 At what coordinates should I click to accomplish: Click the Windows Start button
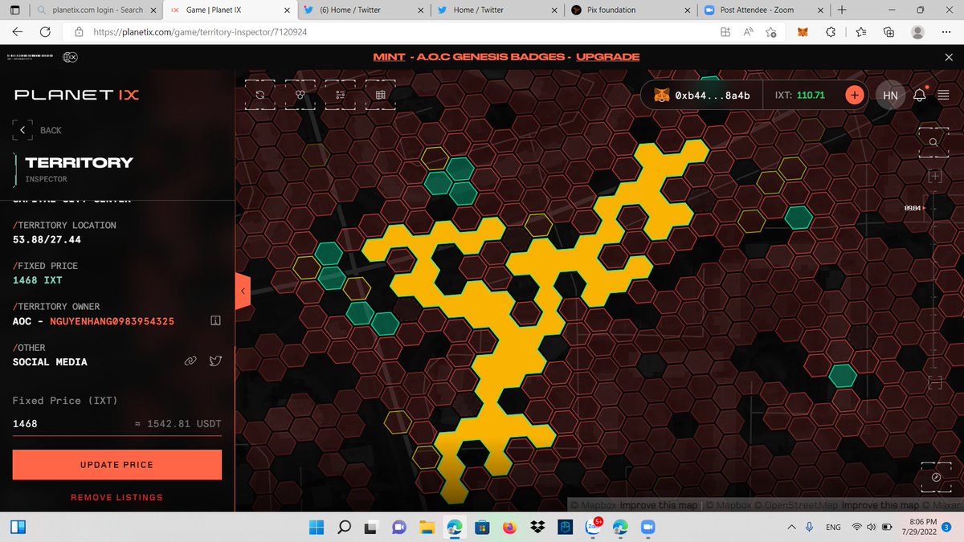click(x=316, y=528)
